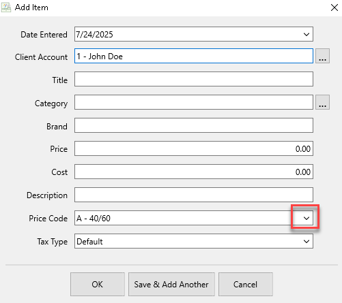
Task: Expand the Date Entered dropdown arrow
Action: coord(307,34)
